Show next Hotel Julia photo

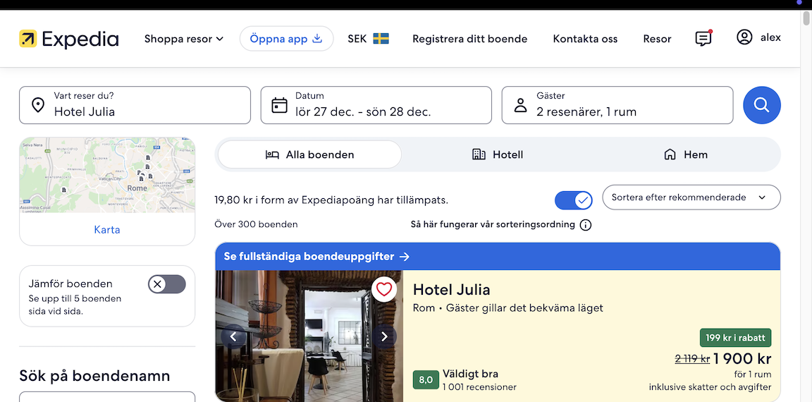[x=384, y=336]
